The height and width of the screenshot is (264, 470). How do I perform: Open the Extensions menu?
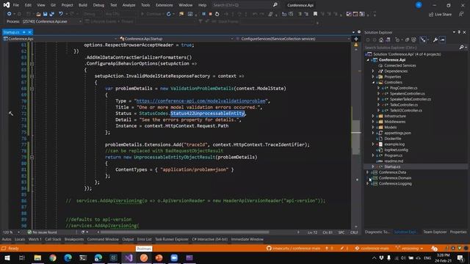[164, 5]
